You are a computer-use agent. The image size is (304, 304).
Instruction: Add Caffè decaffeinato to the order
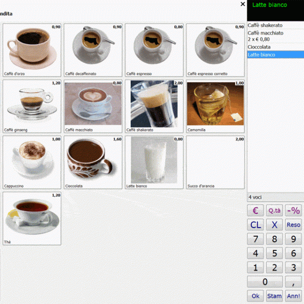93,50
